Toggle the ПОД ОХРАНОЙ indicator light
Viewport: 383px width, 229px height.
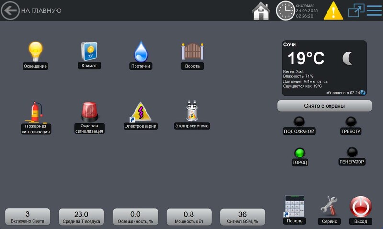click(x=299, y=122)
